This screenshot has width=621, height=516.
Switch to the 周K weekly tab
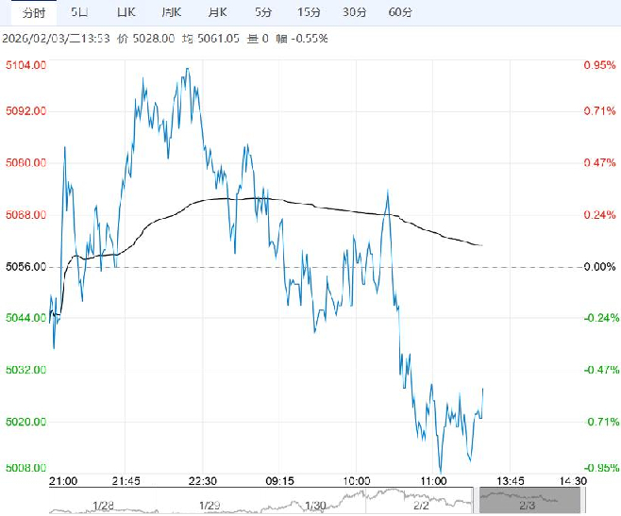(171, 11)
